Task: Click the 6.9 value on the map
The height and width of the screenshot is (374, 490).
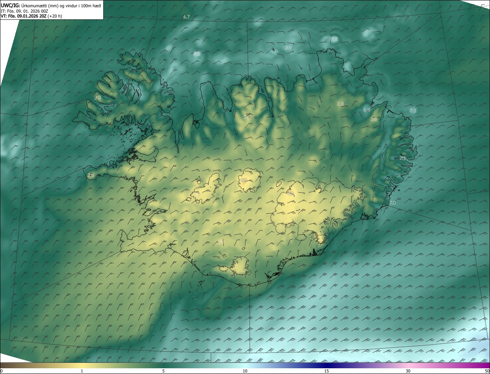Action: [367, 110]
